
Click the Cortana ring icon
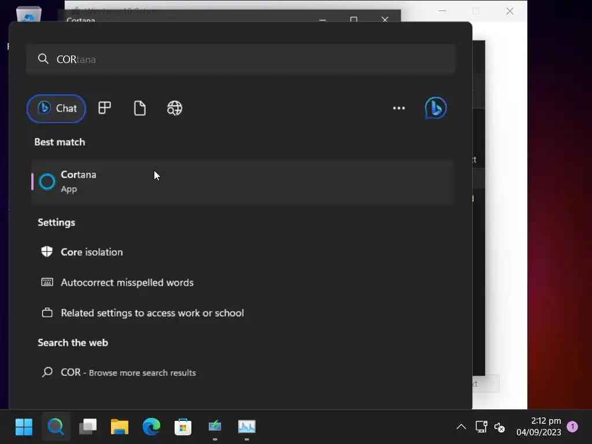[x=47, y=182]
